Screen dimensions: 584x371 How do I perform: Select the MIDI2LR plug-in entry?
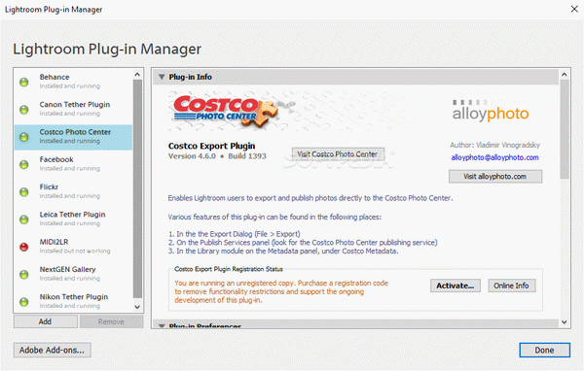[x=73, y=247]
